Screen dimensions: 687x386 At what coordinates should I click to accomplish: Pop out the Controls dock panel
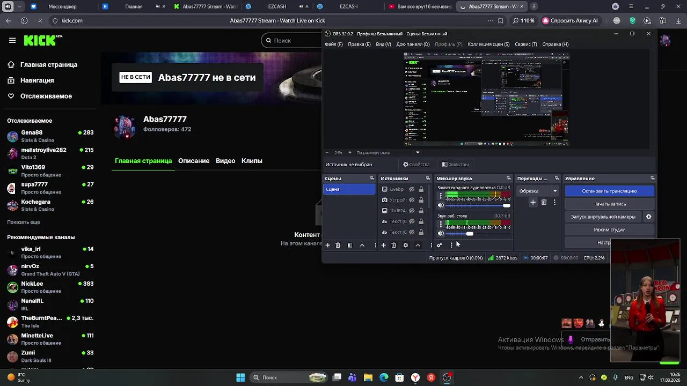(652, 179)
